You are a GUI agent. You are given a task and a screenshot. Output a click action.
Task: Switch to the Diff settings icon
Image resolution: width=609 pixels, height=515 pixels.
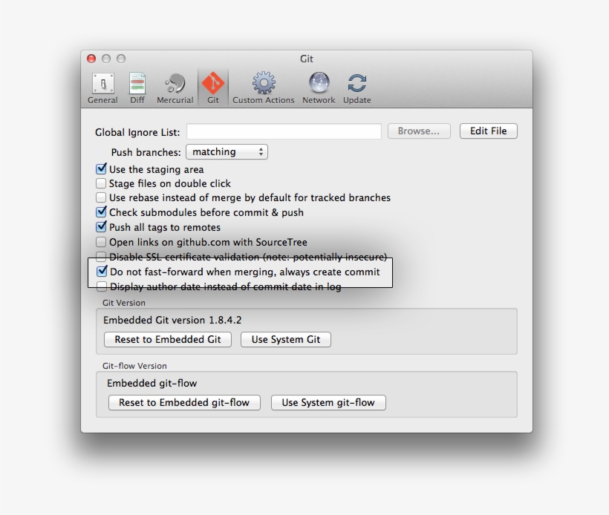pyautogui.click(x=137, y=85)
